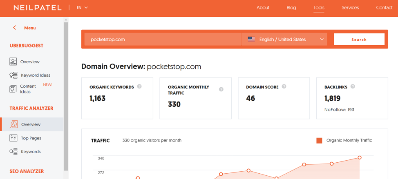Click help icon next to Domain Score
The image size is (398, 179).
[284, 86]
